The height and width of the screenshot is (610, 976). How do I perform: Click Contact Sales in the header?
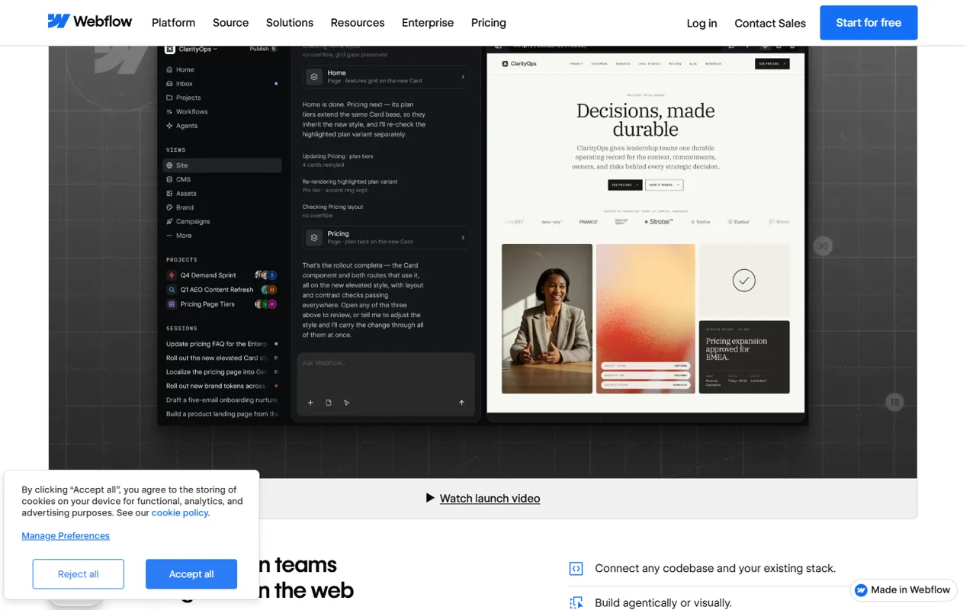pyautogui.click(x=770, y=23)
